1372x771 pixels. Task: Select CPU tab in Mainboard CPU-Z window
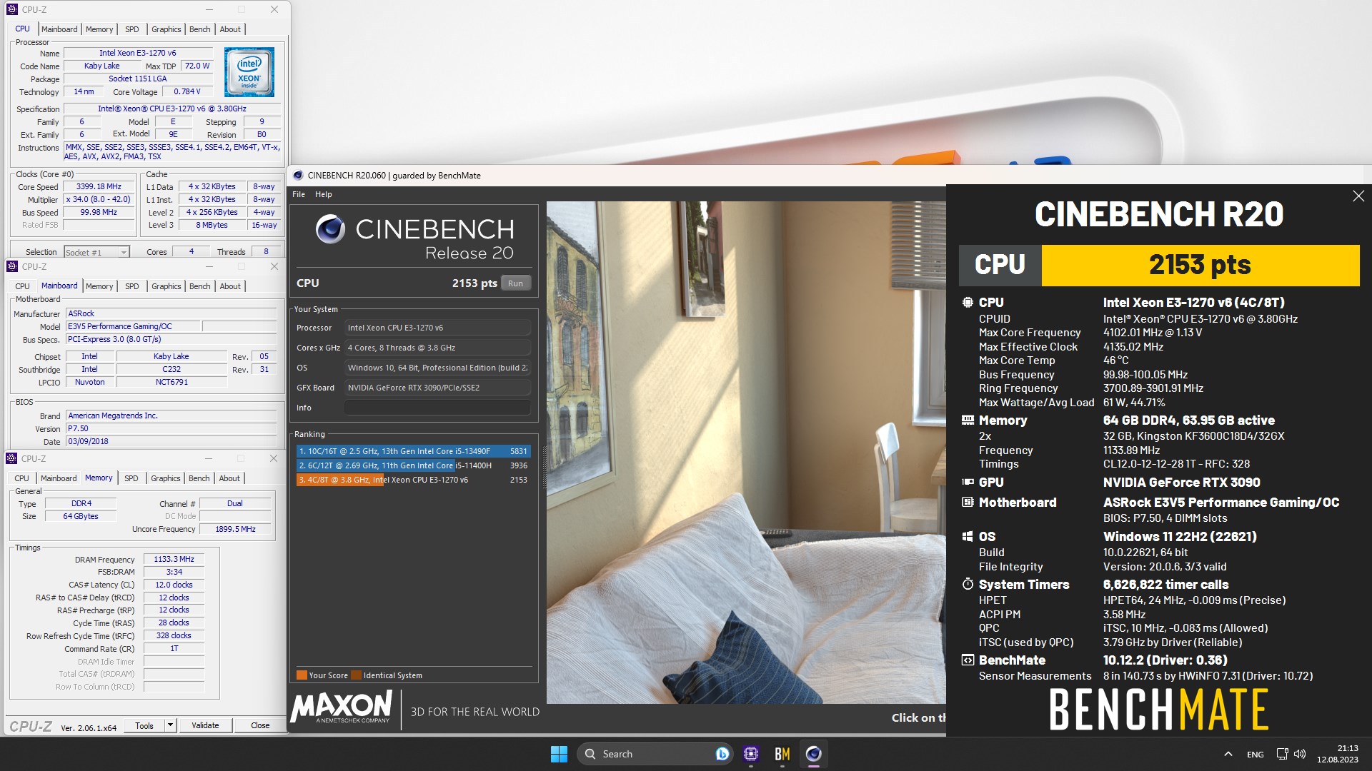pos(23,286)
